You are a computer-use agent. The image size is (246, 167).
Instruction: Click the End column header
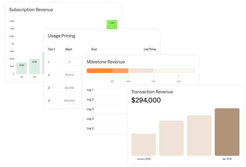point(94,49)
